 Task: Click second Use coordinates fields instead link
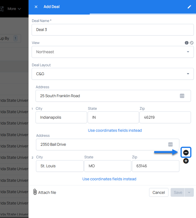pos(109,179)
